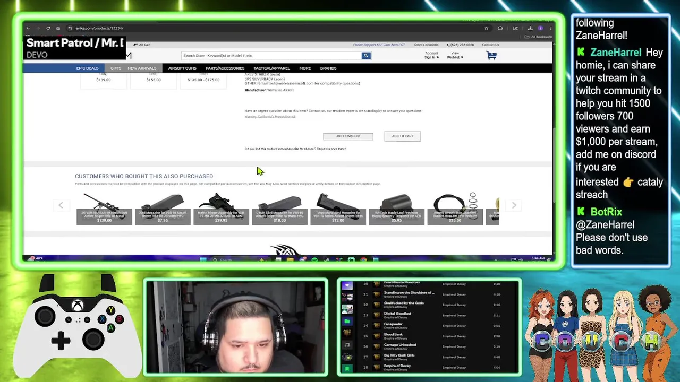Open the PARTS/ACCESSORIES menu
680x382 pixels.
(x=225, y=68)
